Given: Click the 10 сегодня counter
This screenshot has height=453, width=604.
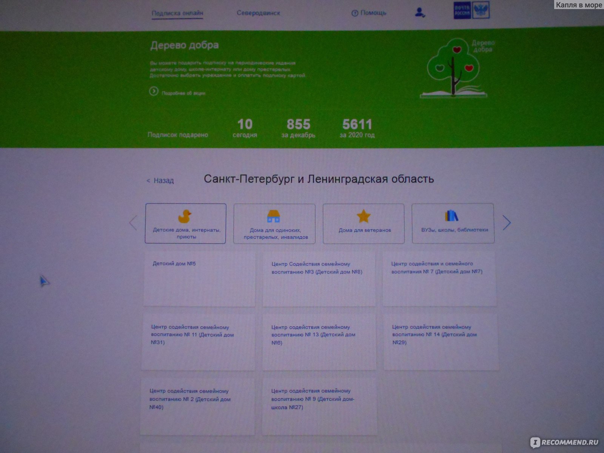Looking at the screenshot, I should coord(245,128).
